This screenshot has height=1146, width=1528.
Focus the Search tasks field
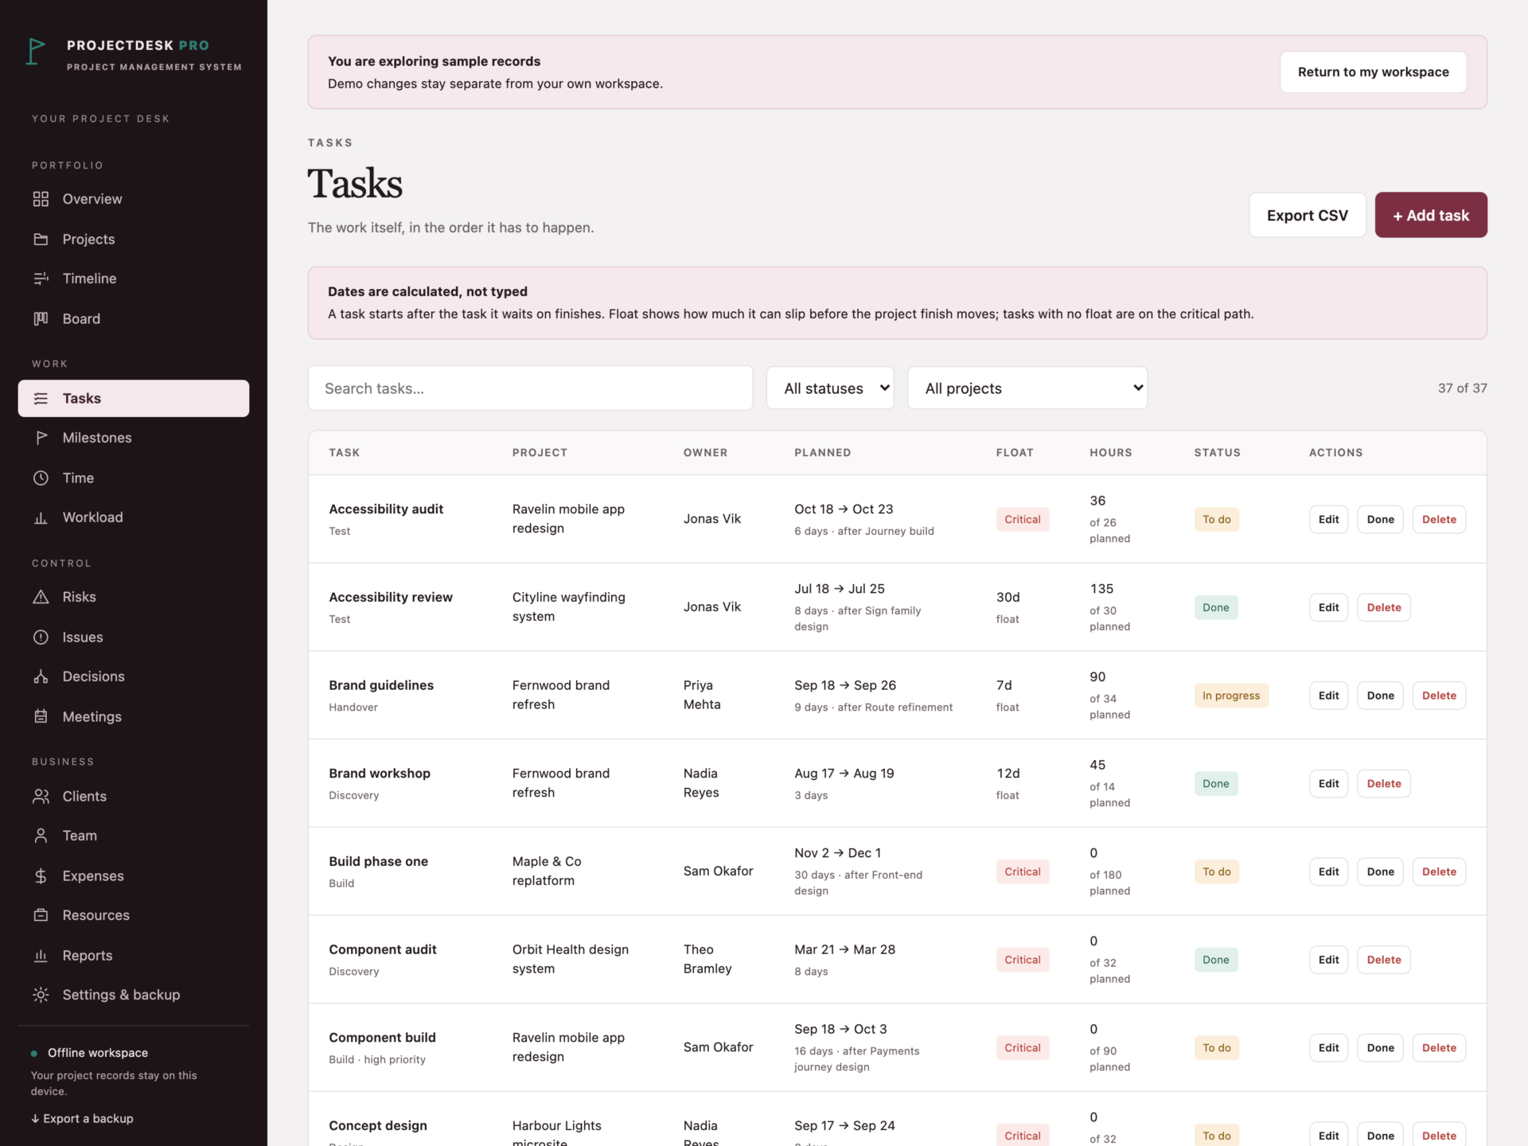[x=530, y=388]
